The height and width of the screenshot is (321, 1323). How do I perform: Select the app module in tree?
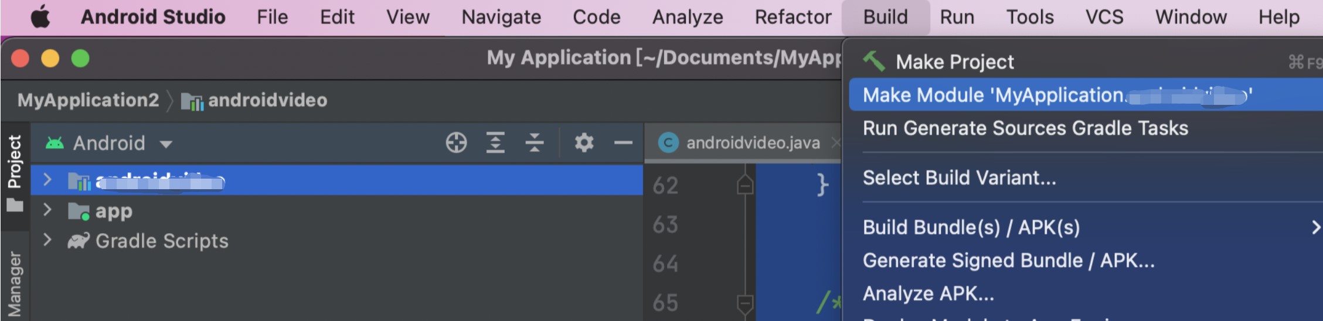(114, 211)
